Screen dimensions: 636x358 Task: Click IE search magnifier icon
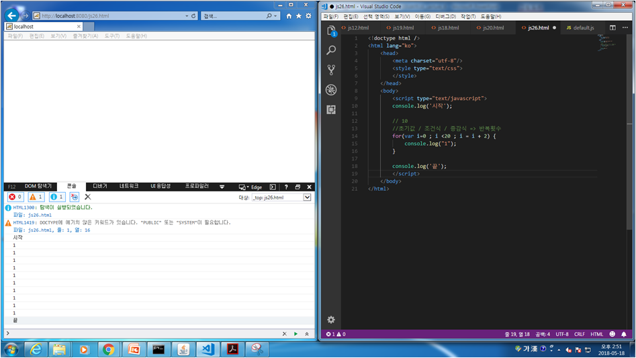pyautogui.click(x=269, y=16)
